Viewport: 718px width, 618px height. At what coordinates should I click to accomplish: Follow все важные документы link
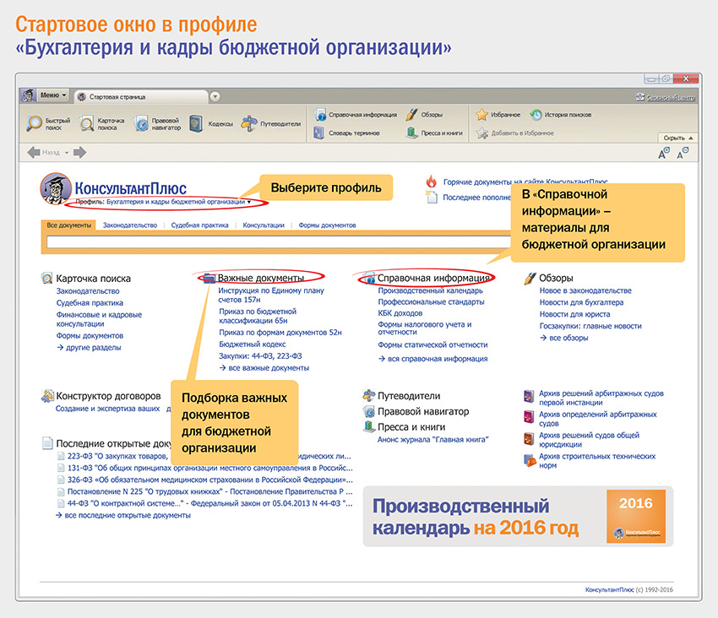tap(264, 367)
